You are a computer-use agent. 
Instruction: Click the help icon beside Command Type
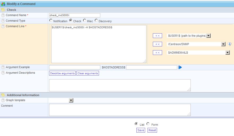(3, 21)
